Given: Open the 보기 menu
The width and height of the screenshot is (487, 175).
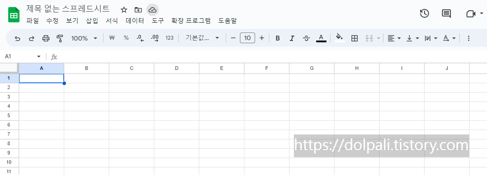Looking at the screenshot, I should click(72, 21).
